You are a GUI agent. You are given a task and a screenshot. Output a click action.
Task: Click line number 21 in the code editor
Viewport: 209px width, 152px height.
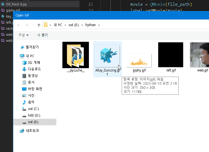(x=91, y=4)
